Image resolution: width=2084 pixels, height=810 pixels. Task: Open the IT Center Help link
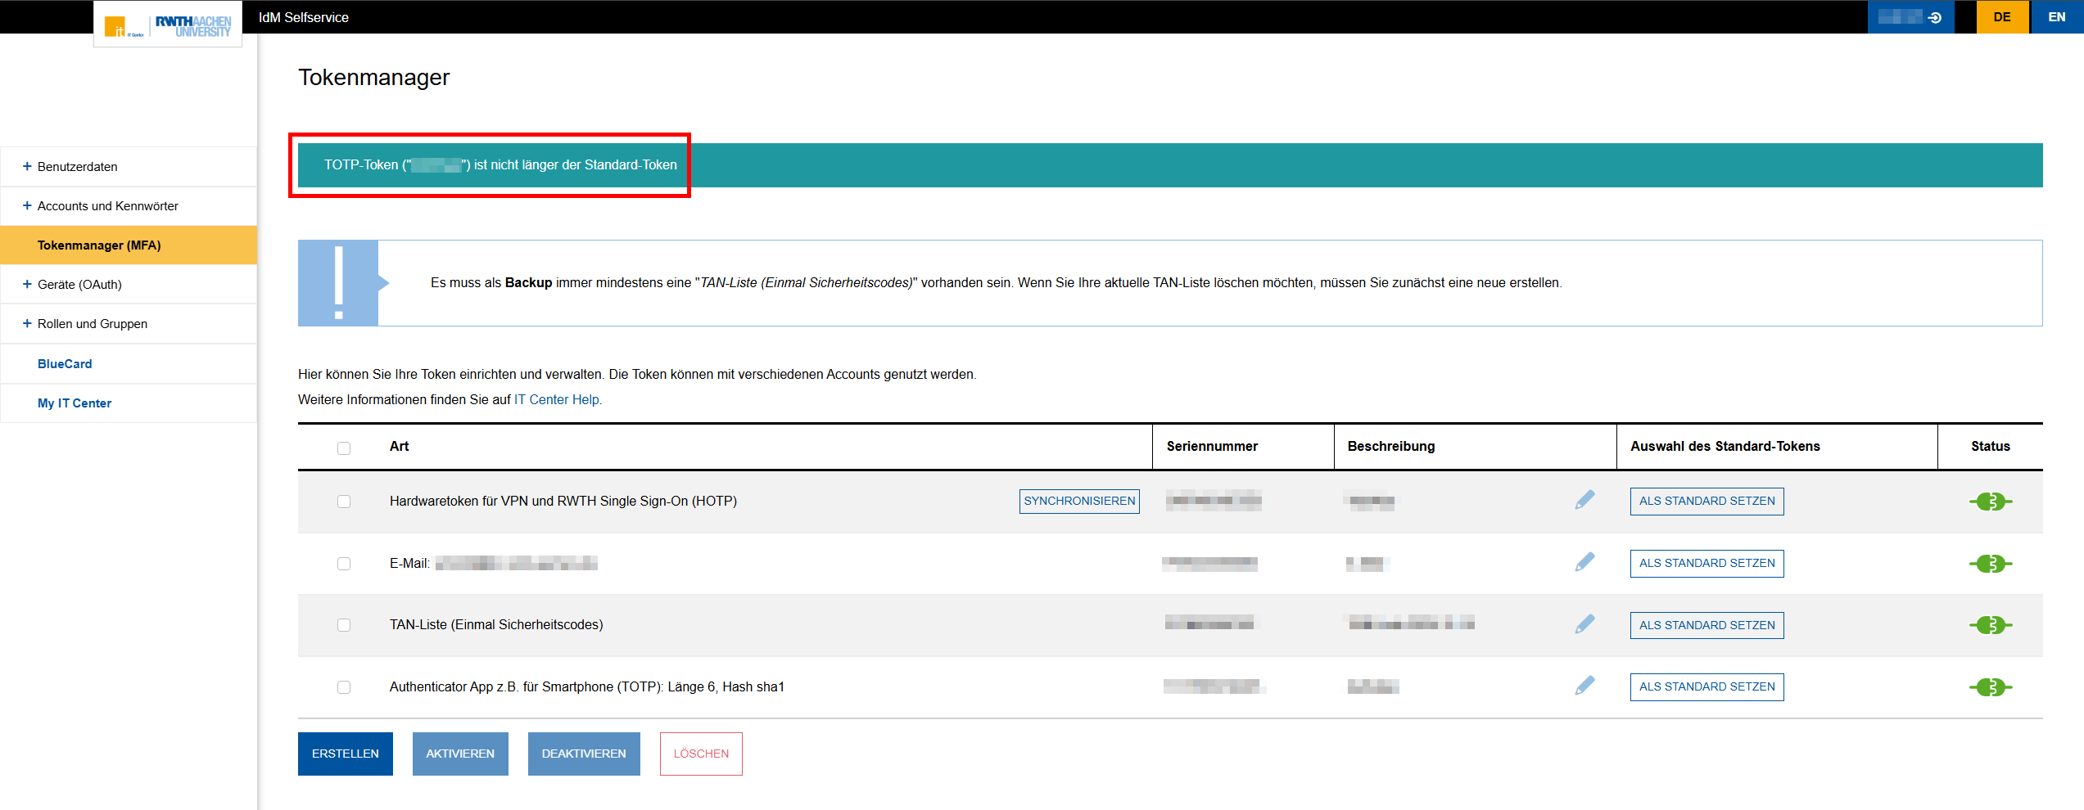[x=557, y=399]
